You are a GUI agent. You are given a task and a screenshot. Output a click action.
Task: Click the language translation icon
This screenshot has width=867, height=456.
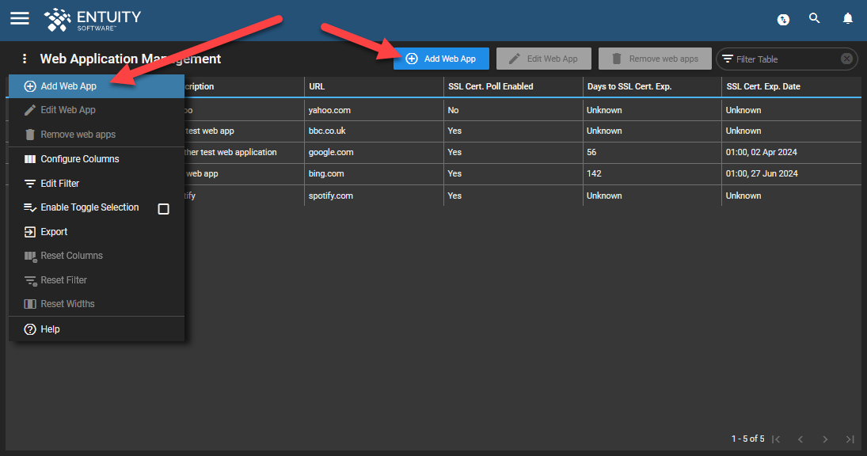783,19
